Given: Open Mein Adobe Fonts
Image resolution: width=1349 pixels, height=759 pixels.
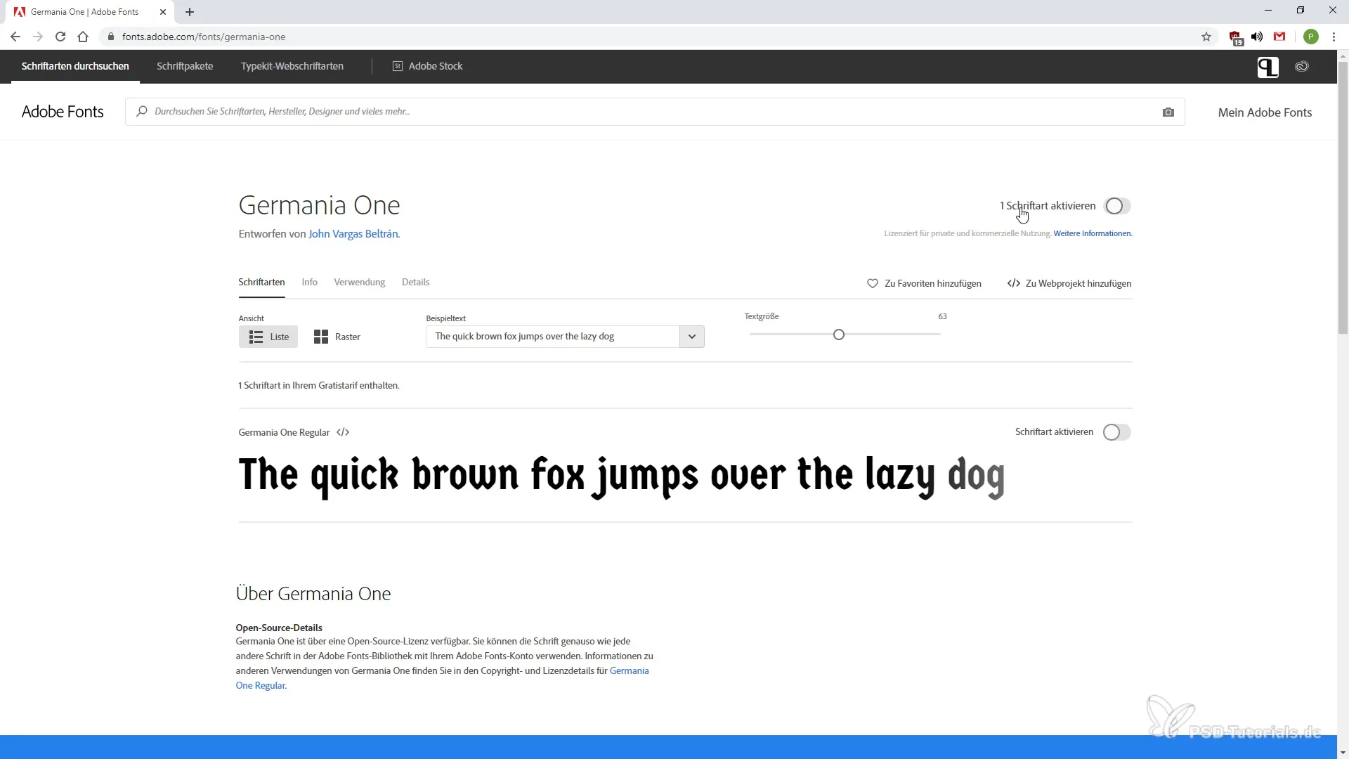Looking at the screenshot, I should (x=1265, y=112).
